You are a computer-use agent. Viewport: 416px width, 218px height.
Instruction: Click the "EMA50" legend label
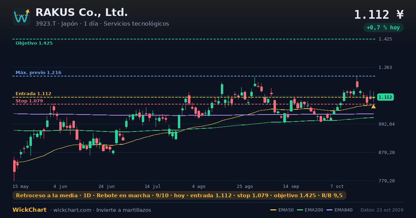click(285, 210)
